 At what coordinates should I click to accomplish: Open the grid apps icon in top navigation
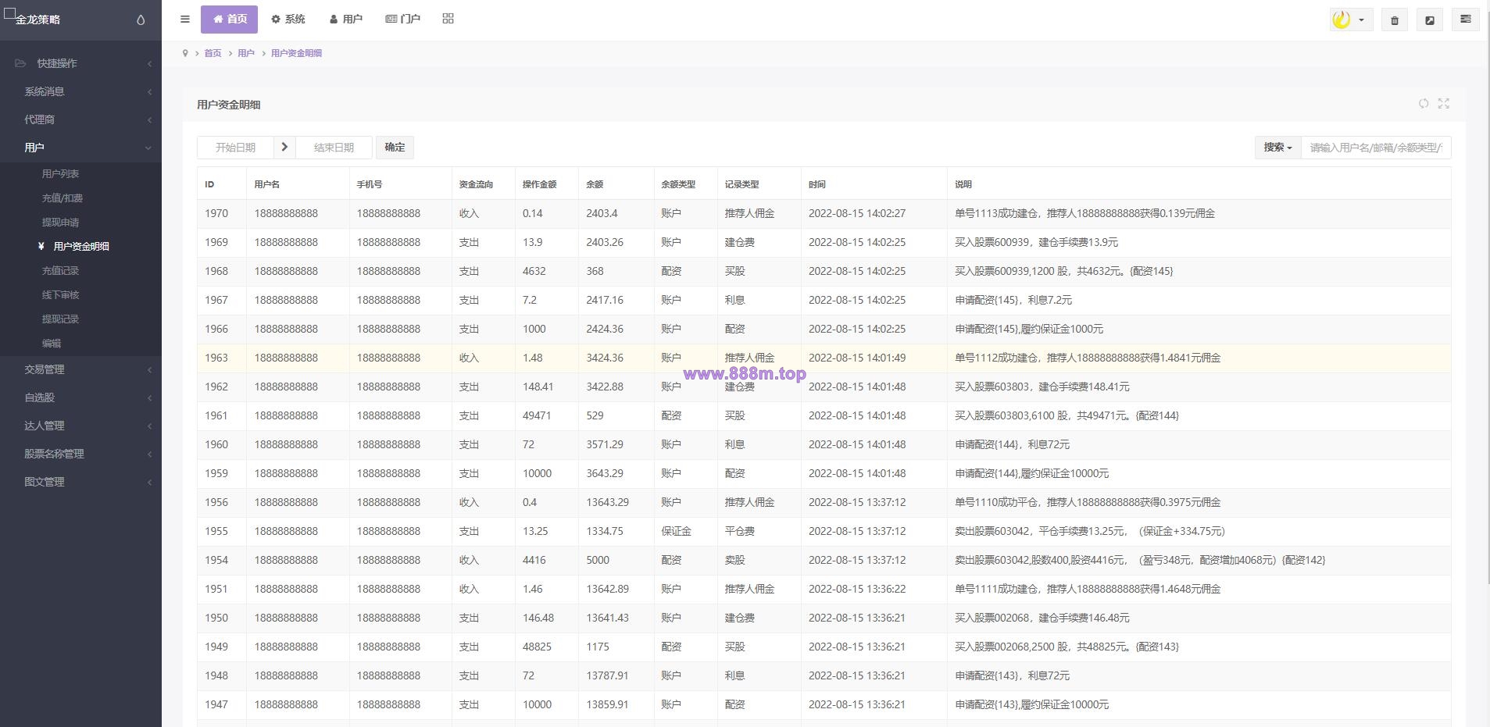coord(448,19)
